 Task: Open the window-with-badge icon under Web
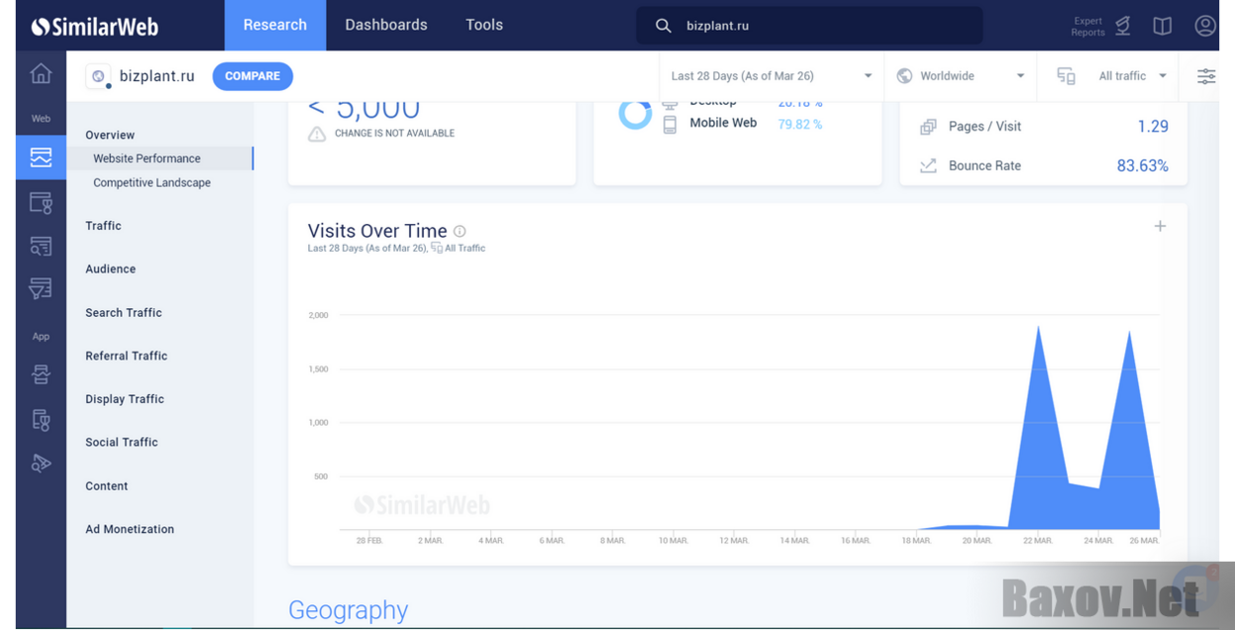point(41,203)
